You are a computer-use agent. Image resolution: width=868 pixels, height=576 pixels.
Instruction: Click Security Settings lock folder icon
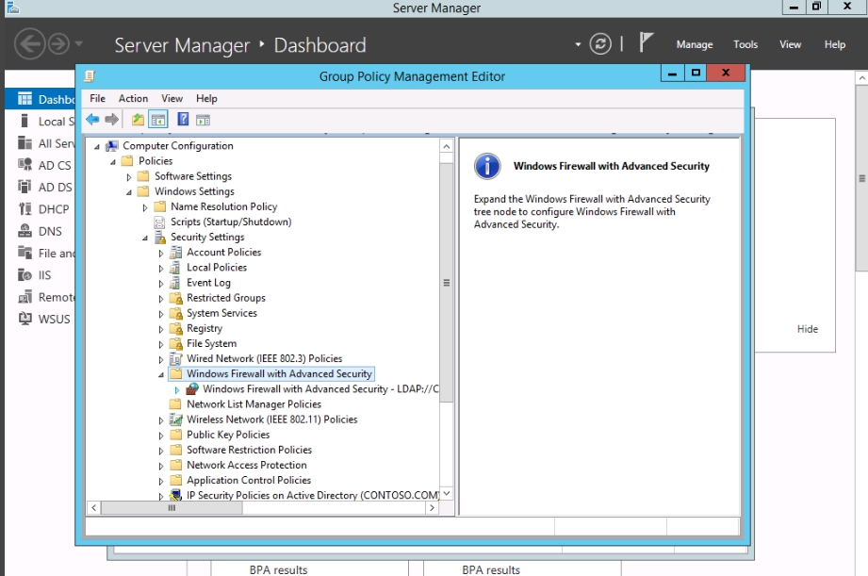[x=160, y=237]
